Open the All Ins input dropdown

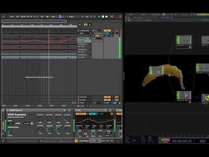98,31
